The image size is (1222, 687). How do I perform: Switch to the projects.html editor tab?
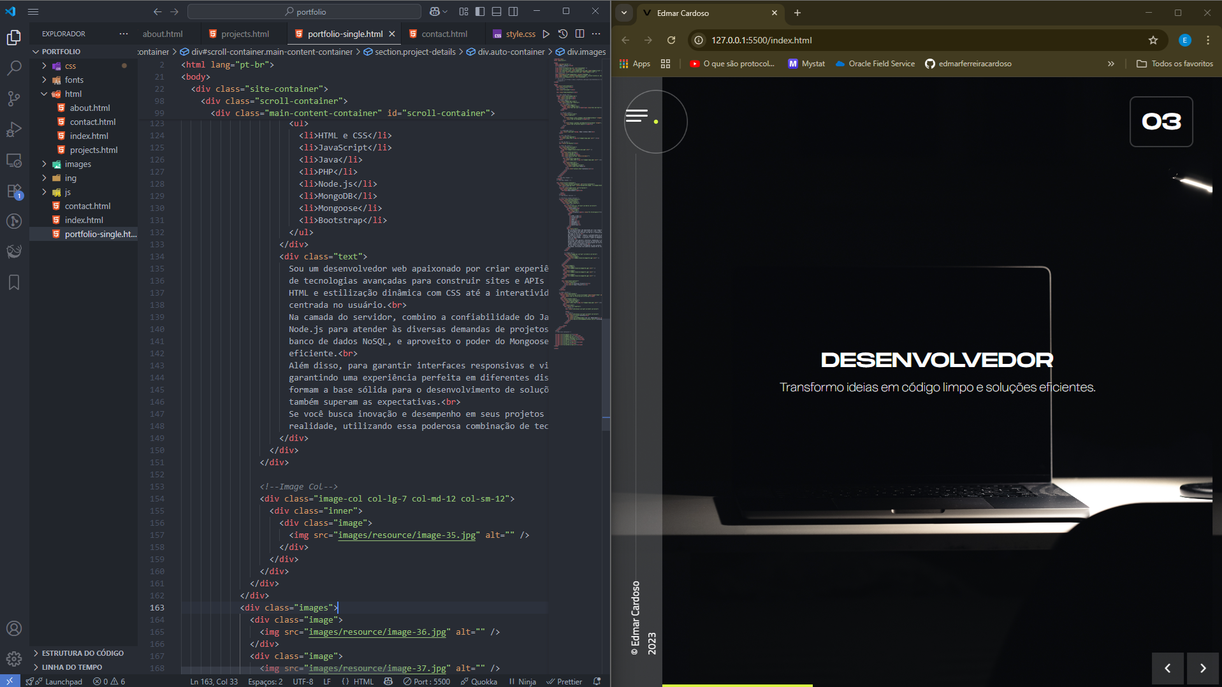[x=245, y=34]
